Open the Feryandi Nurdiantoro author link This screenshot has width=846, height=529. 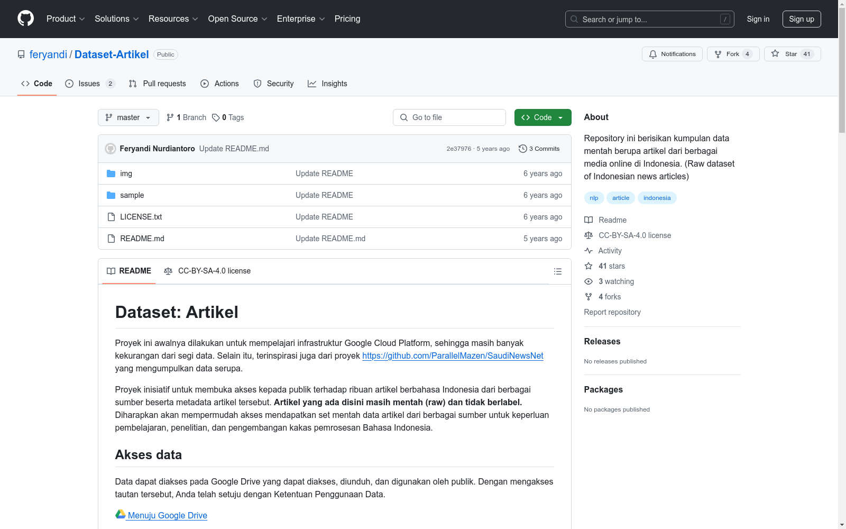[157, 149]
